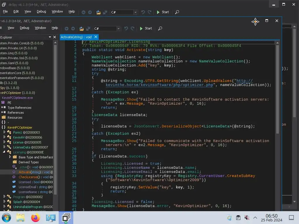This screenshot has height=224, width=299.
Task: Select the .cctor() : void method
Action: pyautogui.click(x=36, y=167)
